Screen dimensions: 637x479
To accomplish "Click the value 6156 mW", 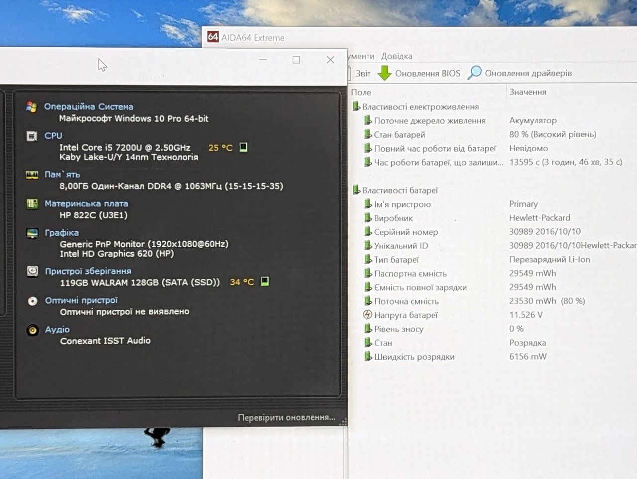I will pyautogui.click(x=528, y=357).
